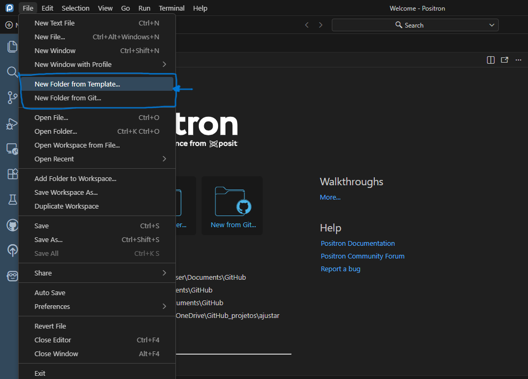
Task: Open the Extensions view
Action: click(x=11, y=174)
